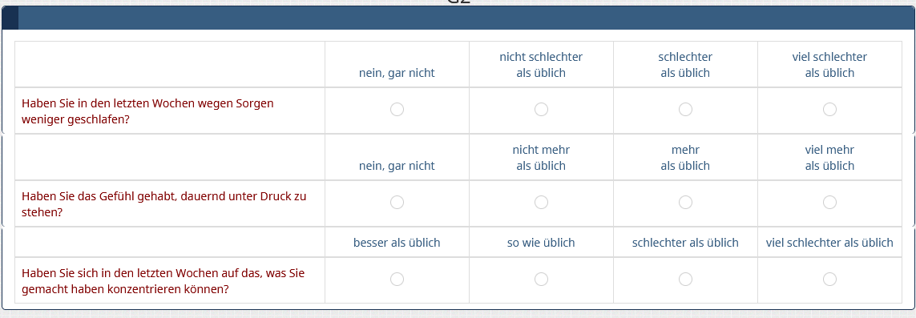
Task: Choose 'schlechter als üblich' for weniger geschlafen
Action: [685, 109]
